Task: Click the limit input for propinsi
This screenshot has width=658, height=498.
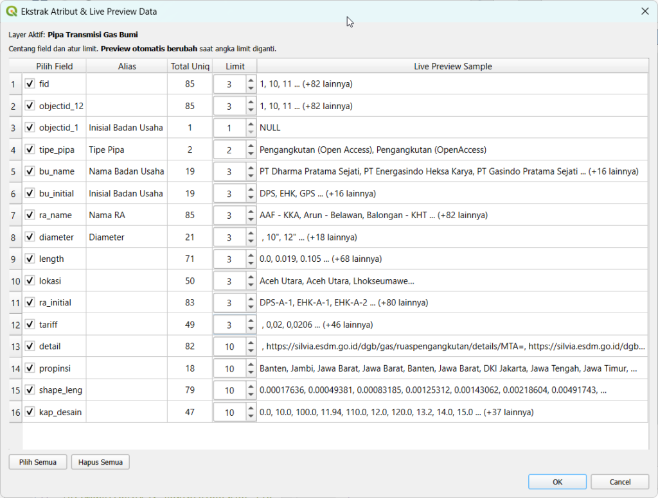Action: (229, 368)
